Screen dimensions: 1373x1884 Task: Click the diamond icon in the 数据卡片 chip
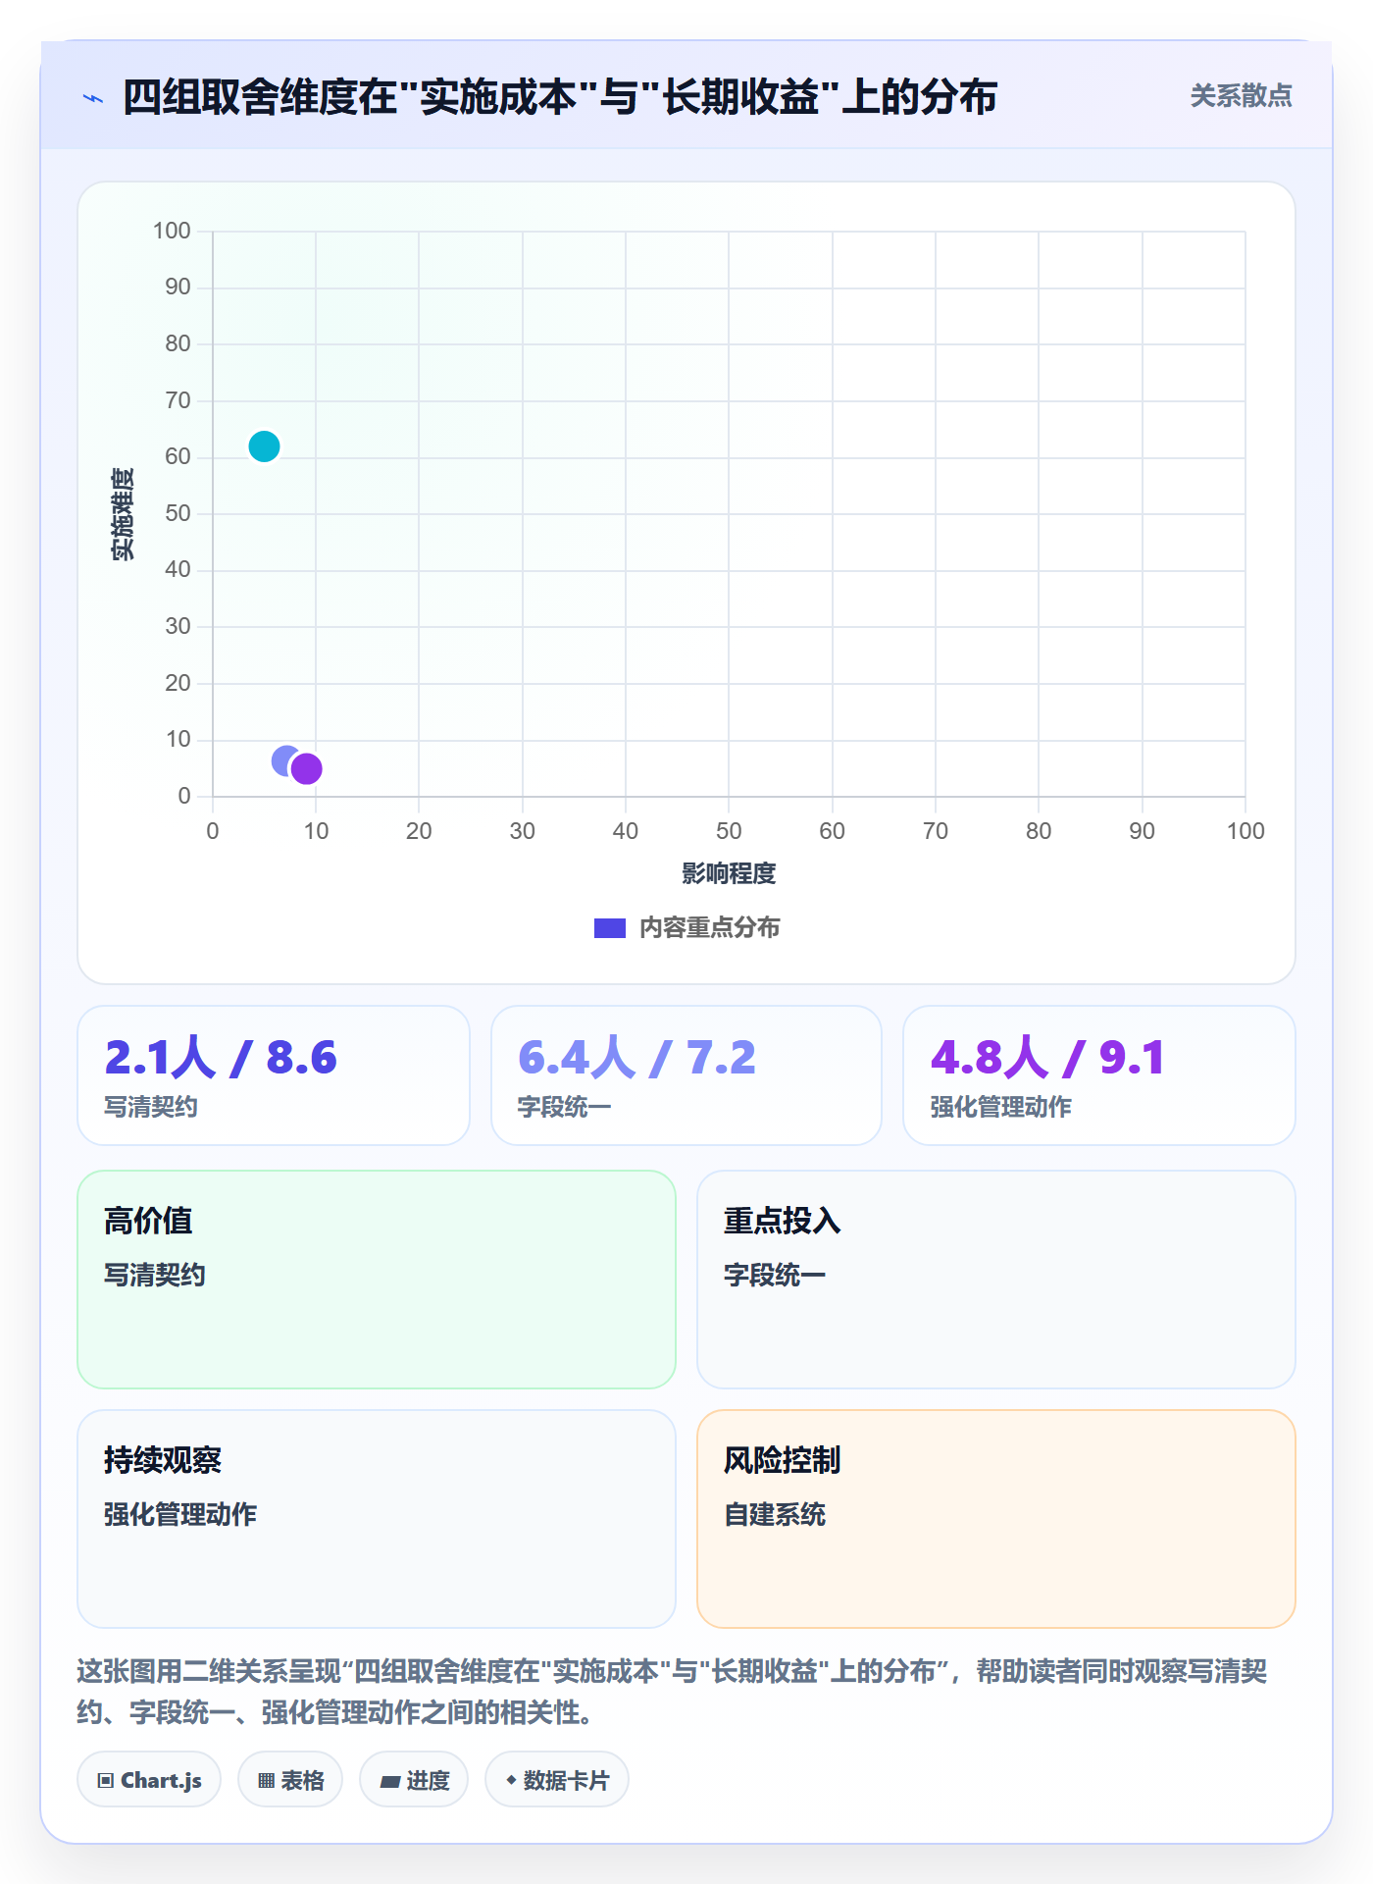point(511,1780)
